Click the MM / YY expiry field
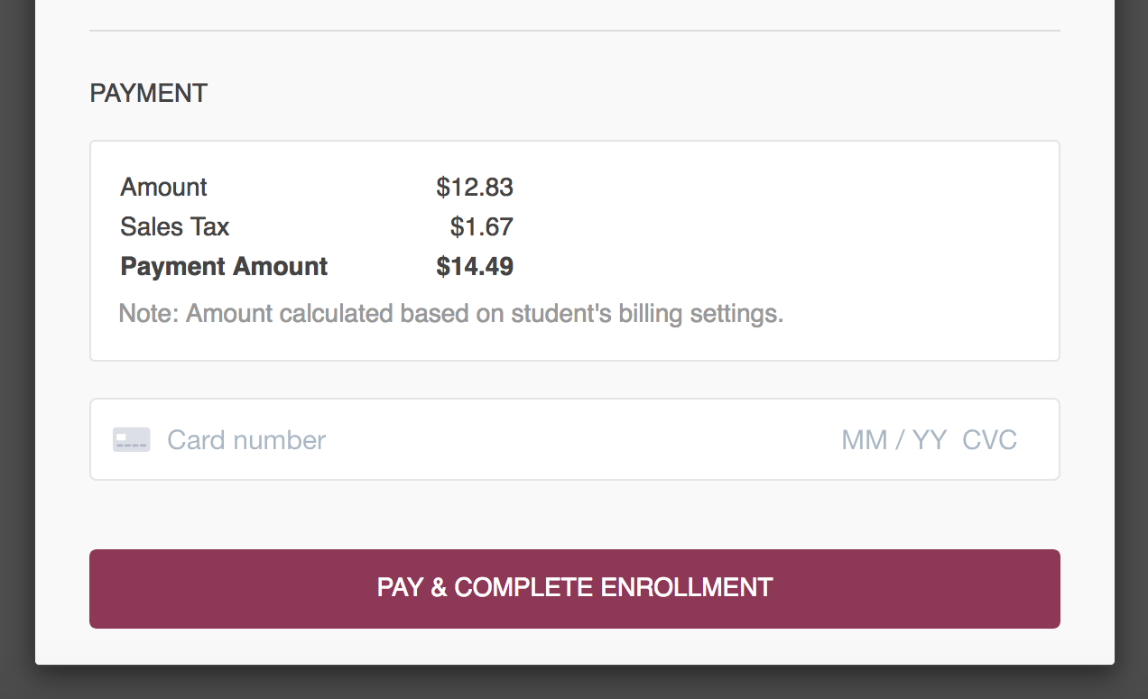1148x699 pixels. click(x=893, y=440)
